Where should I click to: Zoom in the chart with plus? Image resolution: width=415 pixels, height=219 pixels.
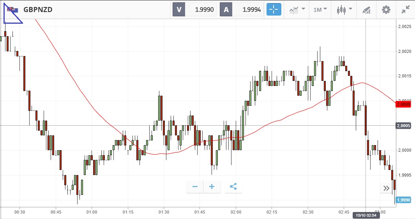click(212, 187)
